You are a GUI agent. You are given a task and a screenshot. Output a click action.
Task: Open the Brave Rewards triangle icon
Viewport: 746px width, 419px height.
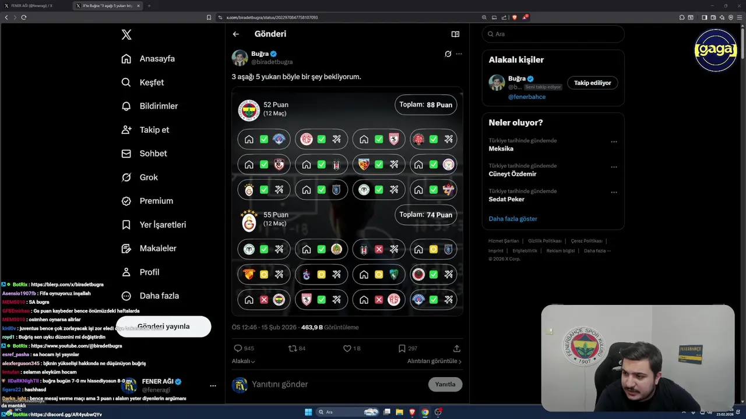pos(525,17)
